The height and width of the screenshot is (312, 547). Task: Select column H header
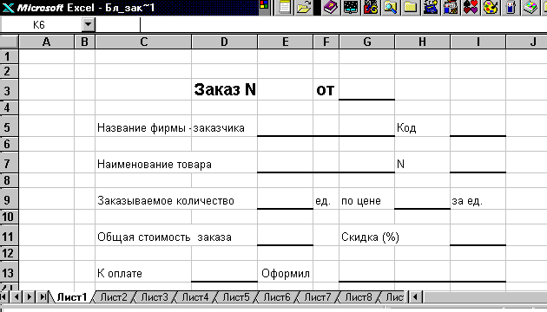pyautogui.click(x=423, y=42)
